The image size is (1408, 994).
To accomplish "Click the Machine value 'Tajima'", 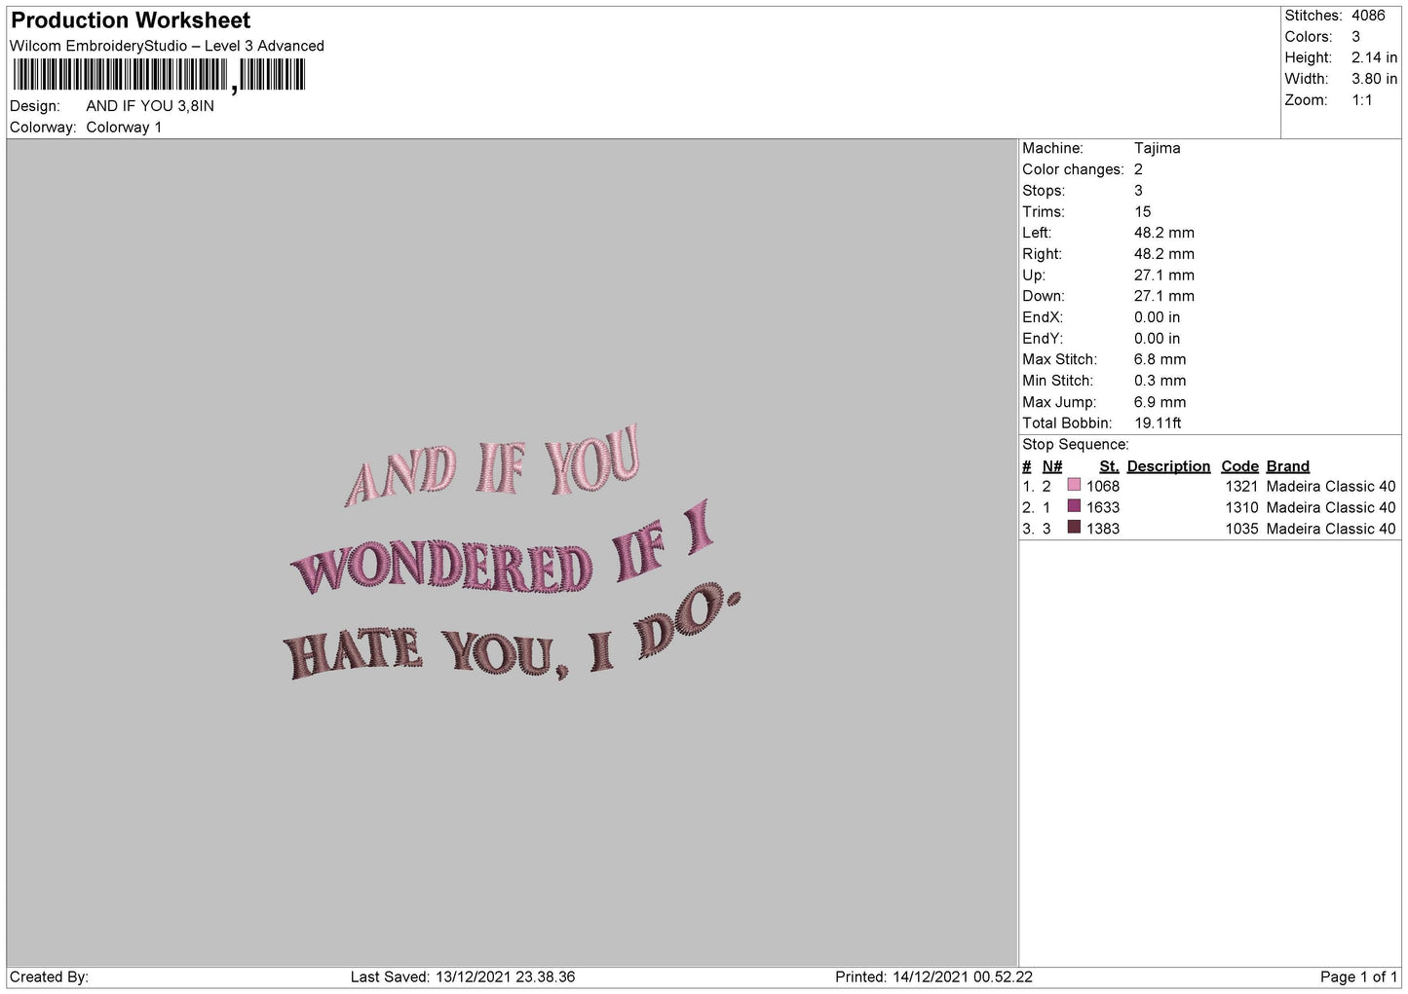I will (1157, 148).
